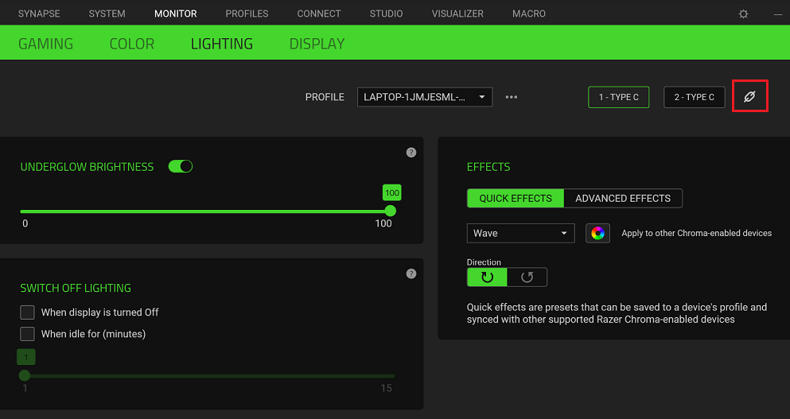Open the Wave effect dropdown
This screenshot has width=790, height=419.
click(520, 233)
